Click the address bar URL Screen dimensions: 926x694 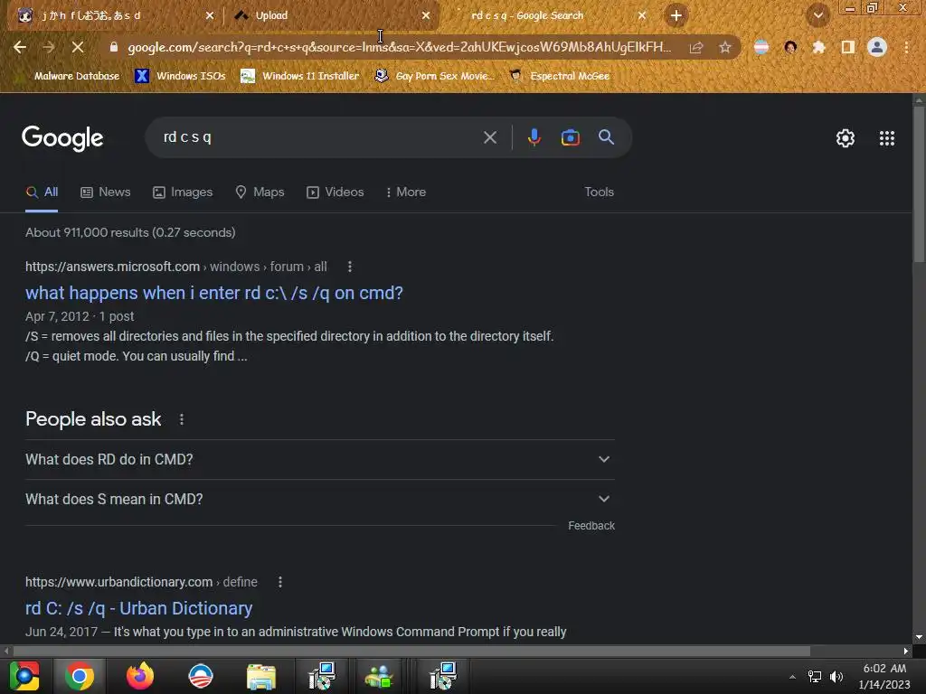pyautogui.click(x=399, y=47)
